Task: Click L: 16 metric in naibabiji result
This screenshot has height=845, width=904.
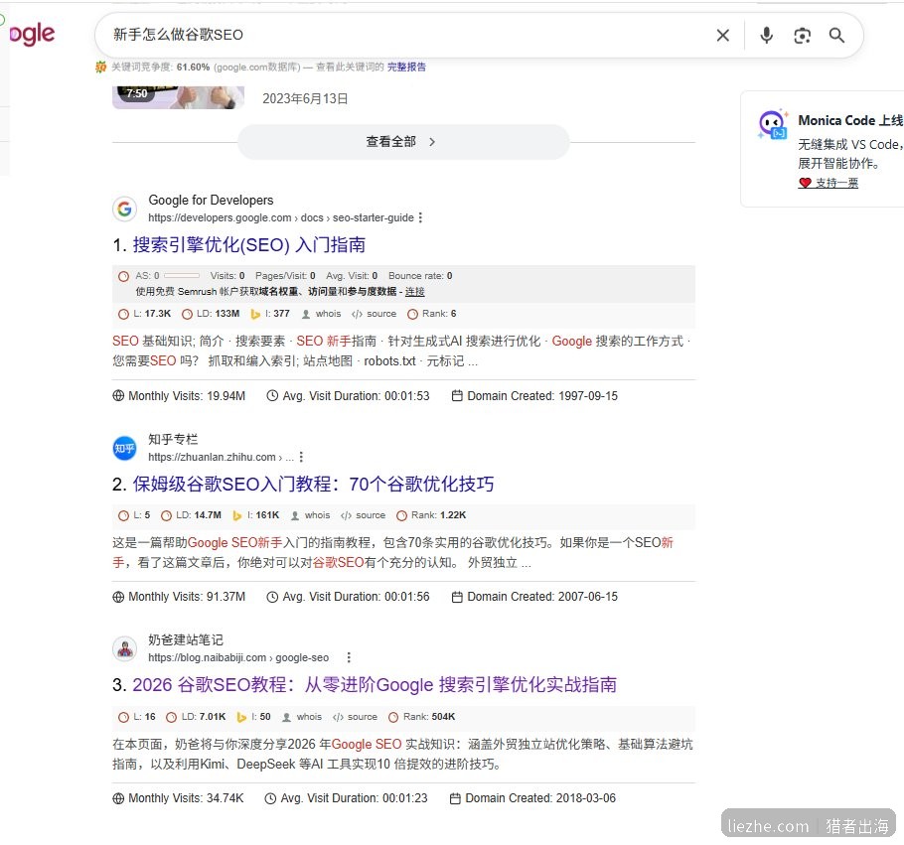Action: (137, 717)
